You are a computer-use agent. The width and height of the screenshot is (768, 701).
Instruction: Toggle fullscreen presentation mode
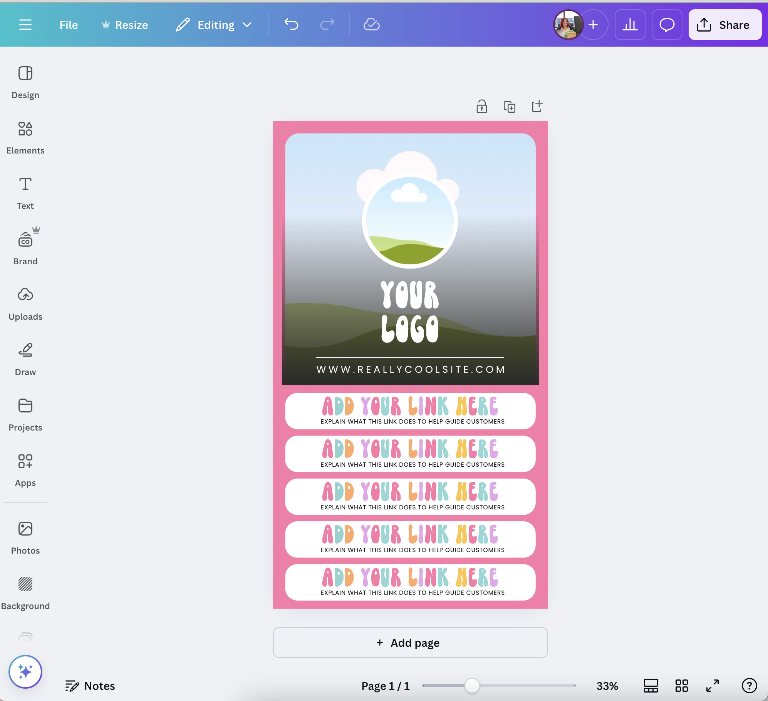coord(712,686)
